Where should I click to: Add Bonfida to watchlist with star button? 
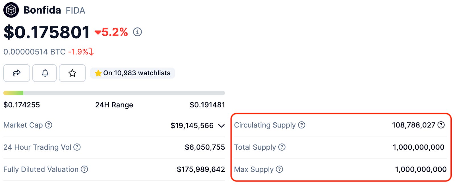tap(72, 73)
